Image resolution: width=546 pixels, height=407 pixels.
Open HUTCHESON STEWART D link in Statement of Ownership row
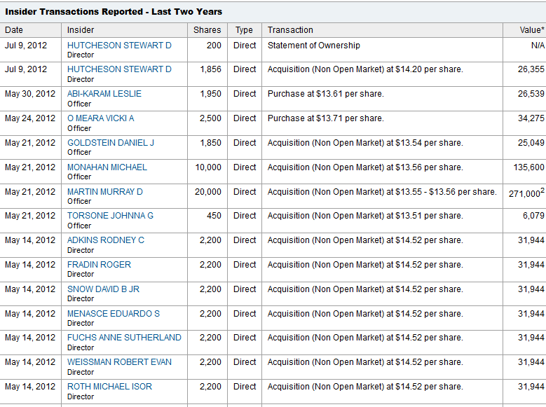[119, 46]
